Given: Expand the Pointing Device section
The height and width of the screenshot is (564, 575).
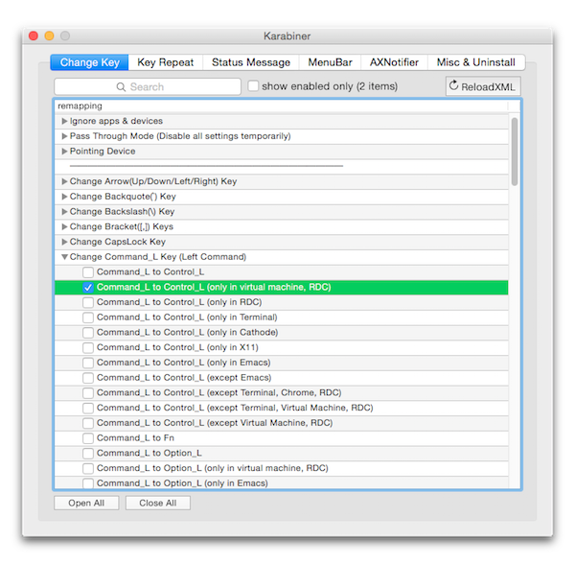Looking at the screenshot, I should coord(64,152).
